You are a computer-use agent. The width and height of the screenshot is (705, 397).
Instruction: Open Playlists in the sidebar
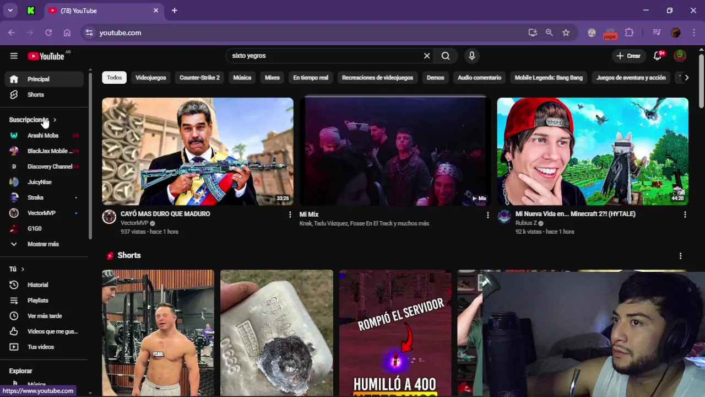pos(44,301)
